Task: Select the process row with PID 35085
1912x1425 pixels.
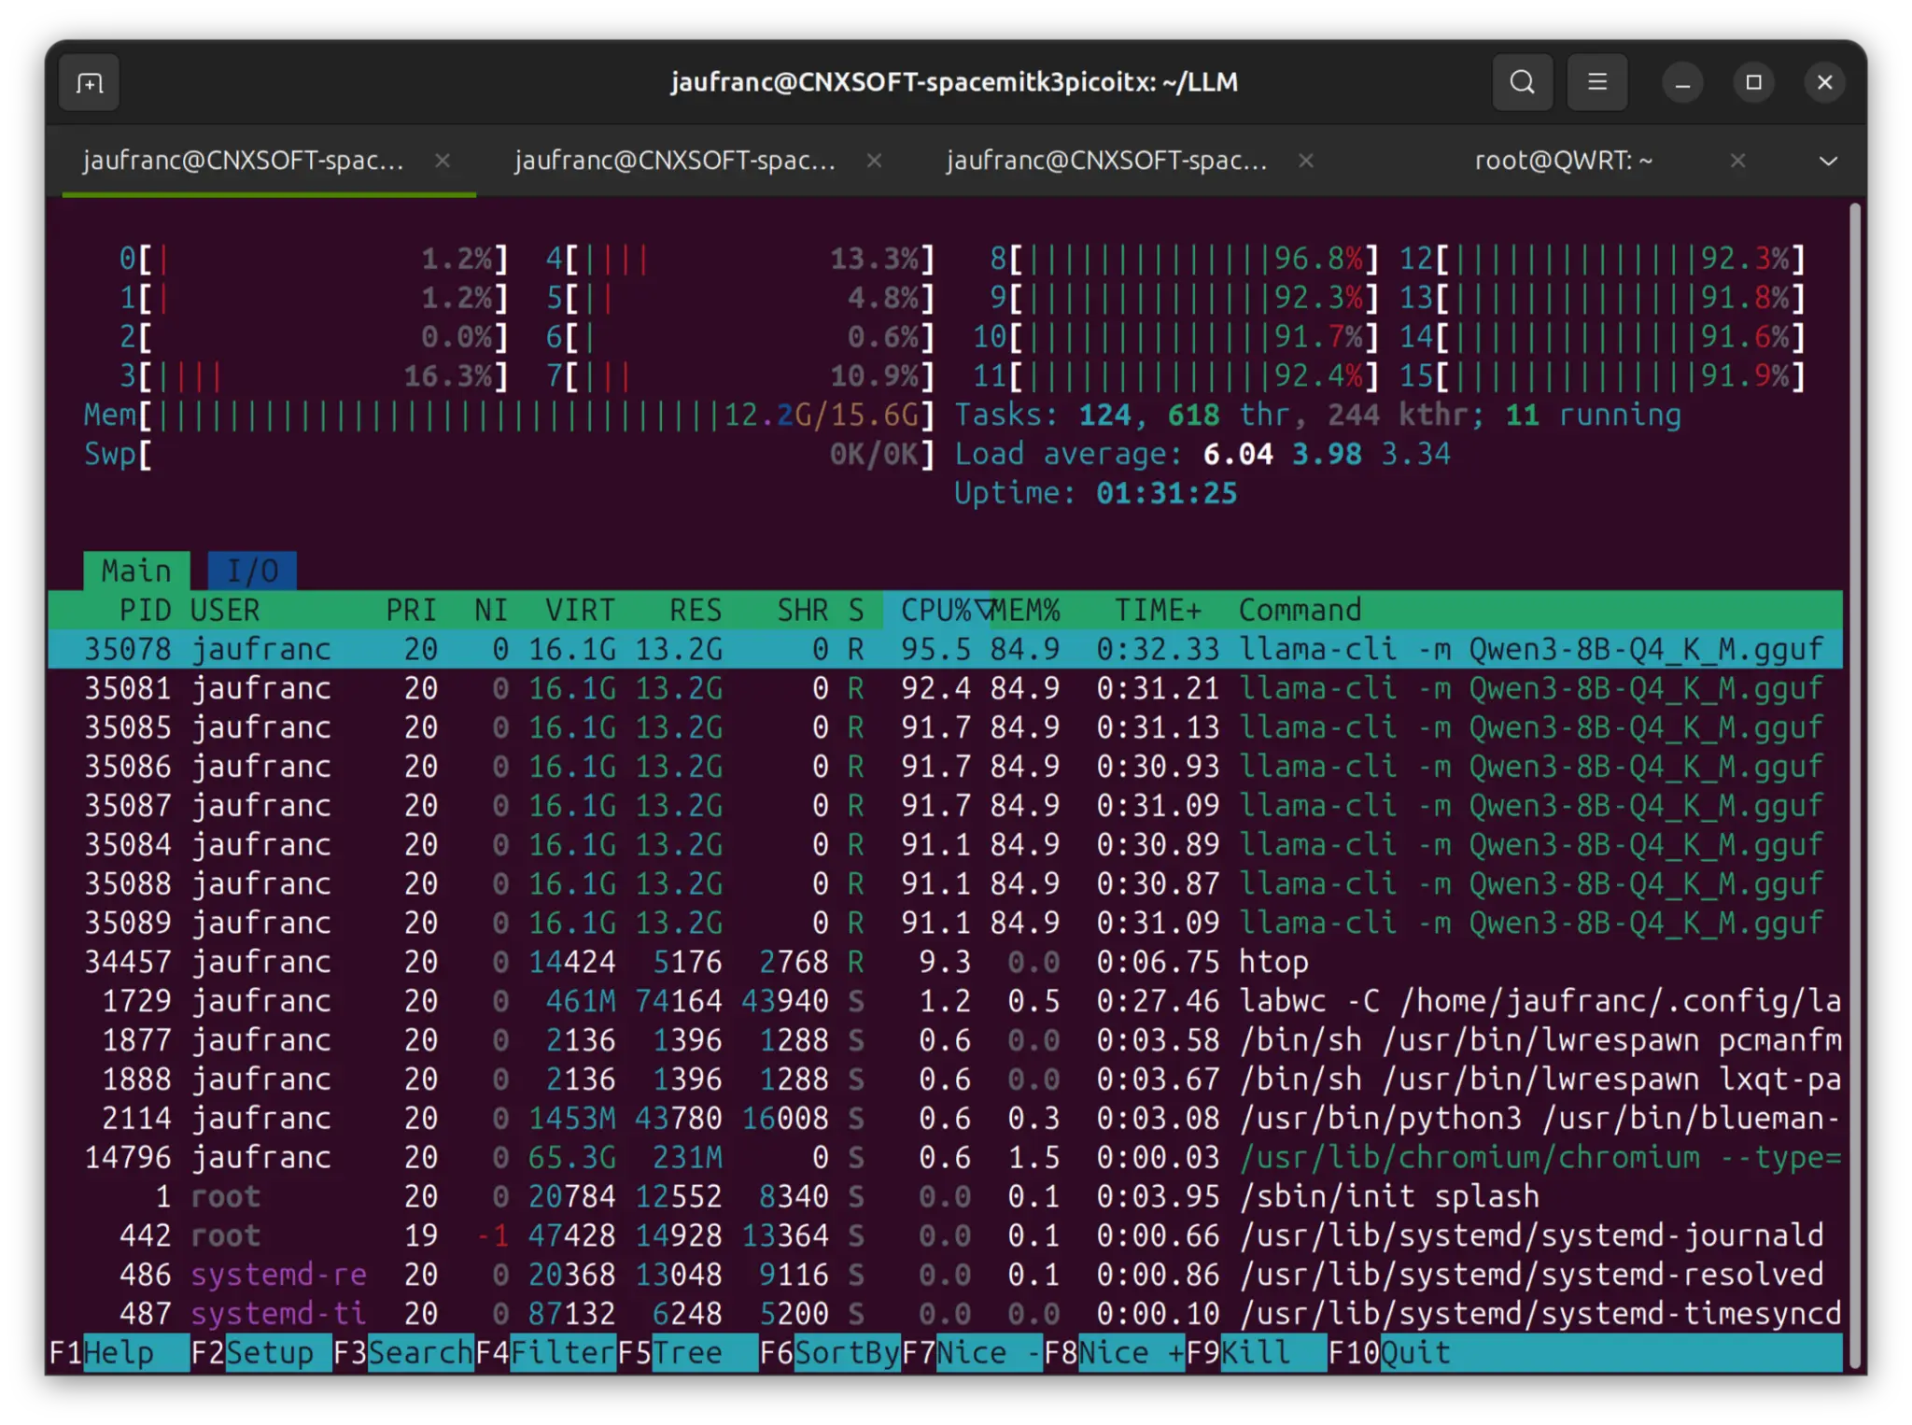Action: [945, 727]
